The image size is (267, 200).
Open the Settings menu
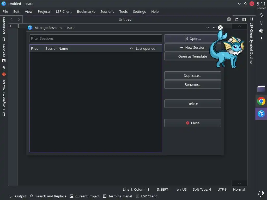coord(139,11)
